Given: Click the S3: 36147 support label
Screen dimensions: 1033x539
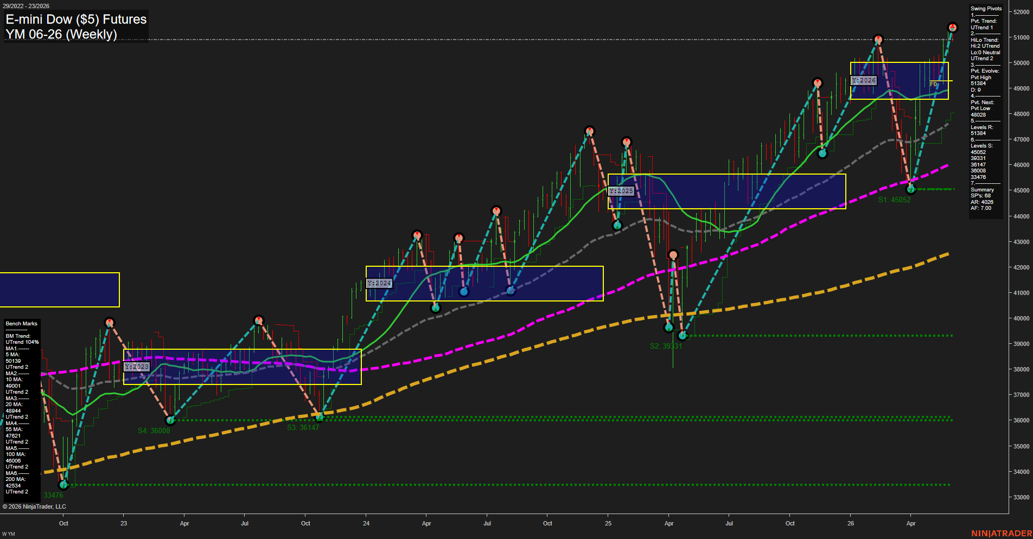Looking at the screenshot, I should (x=303, y=427).
